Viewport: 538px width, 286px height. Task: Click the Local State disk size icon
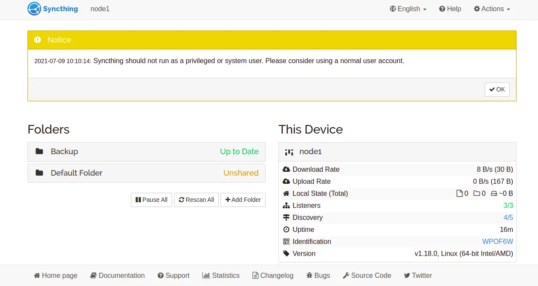pyautogui.click(x=494, y=194)
